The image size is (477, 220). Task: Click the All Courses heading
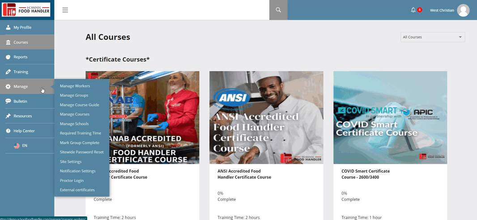click(x=108, y=37)
